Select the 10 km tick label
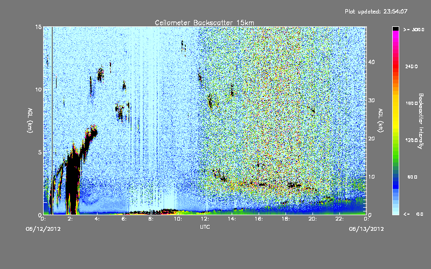Viewport: 431px width, 269px height. pos(38,89)
